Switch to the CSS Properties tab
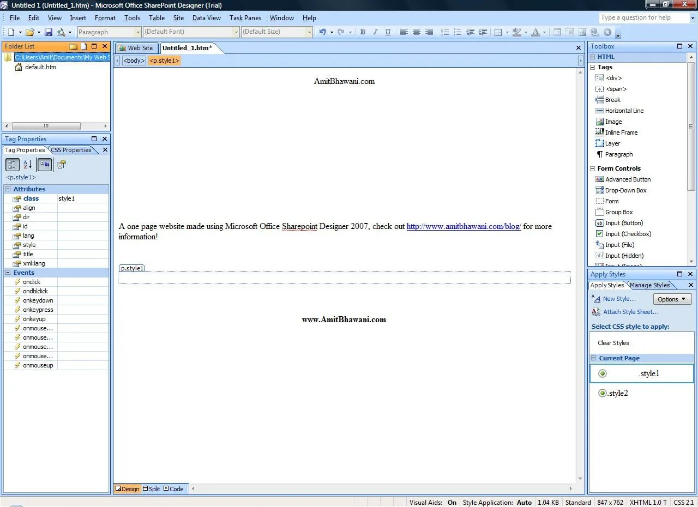The image size is (698, 507). pos(71,150)
